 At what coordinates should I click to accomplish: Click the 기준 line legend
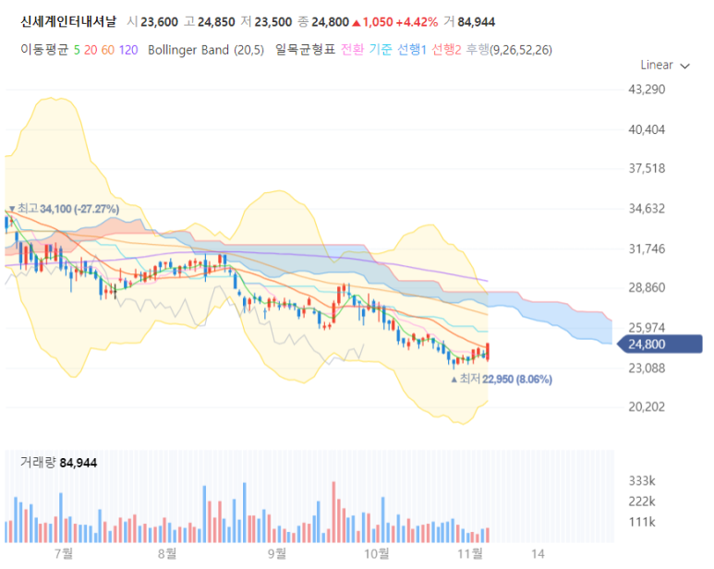381,50
